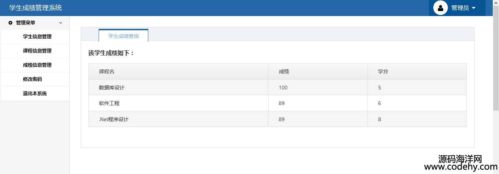The width and height of the screenshot is (499, 174).
Task: Collapse the 管理菜单 chevron arrow
Action: point(61,23)
